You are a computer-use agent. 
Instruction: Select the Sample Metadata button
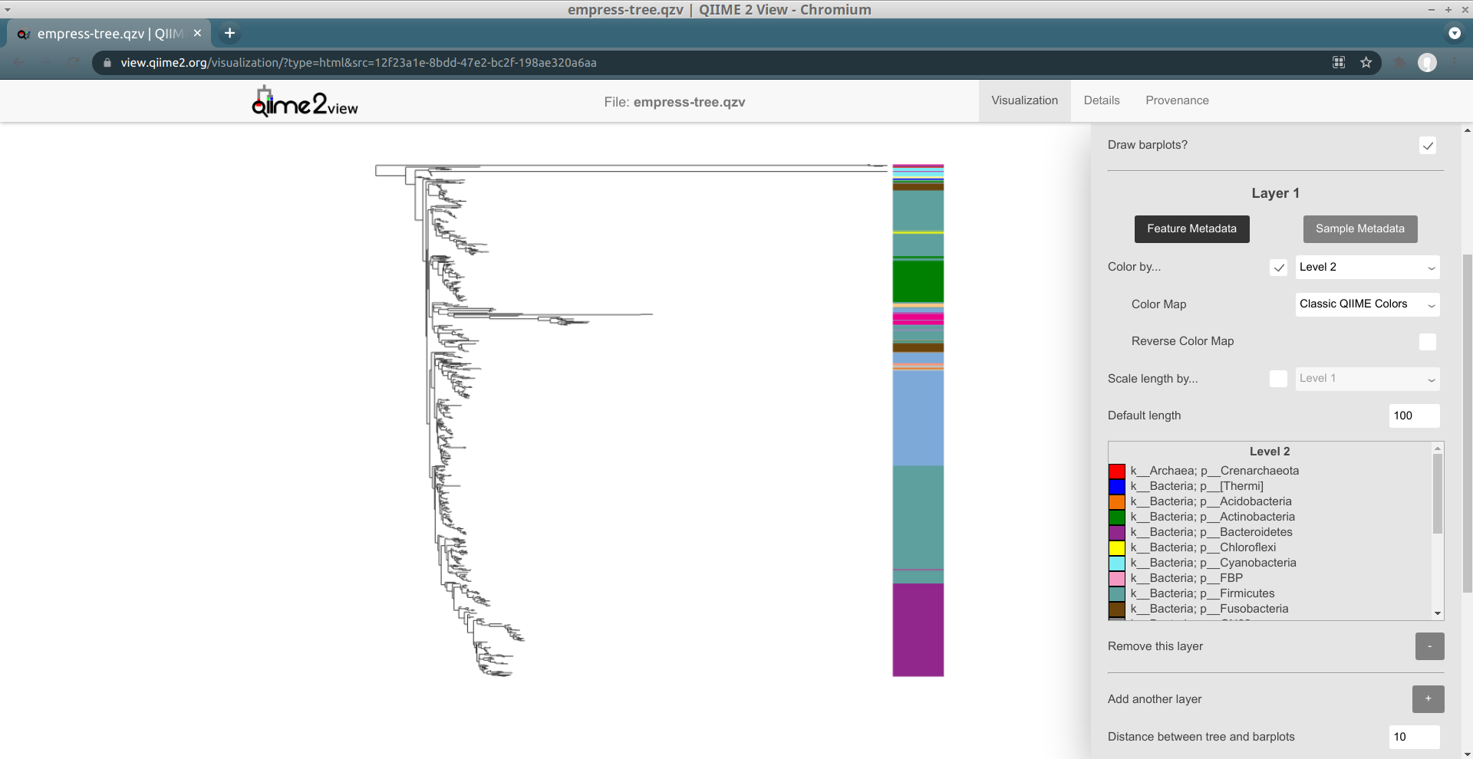pyautogui.click(x=1359, y=228)
